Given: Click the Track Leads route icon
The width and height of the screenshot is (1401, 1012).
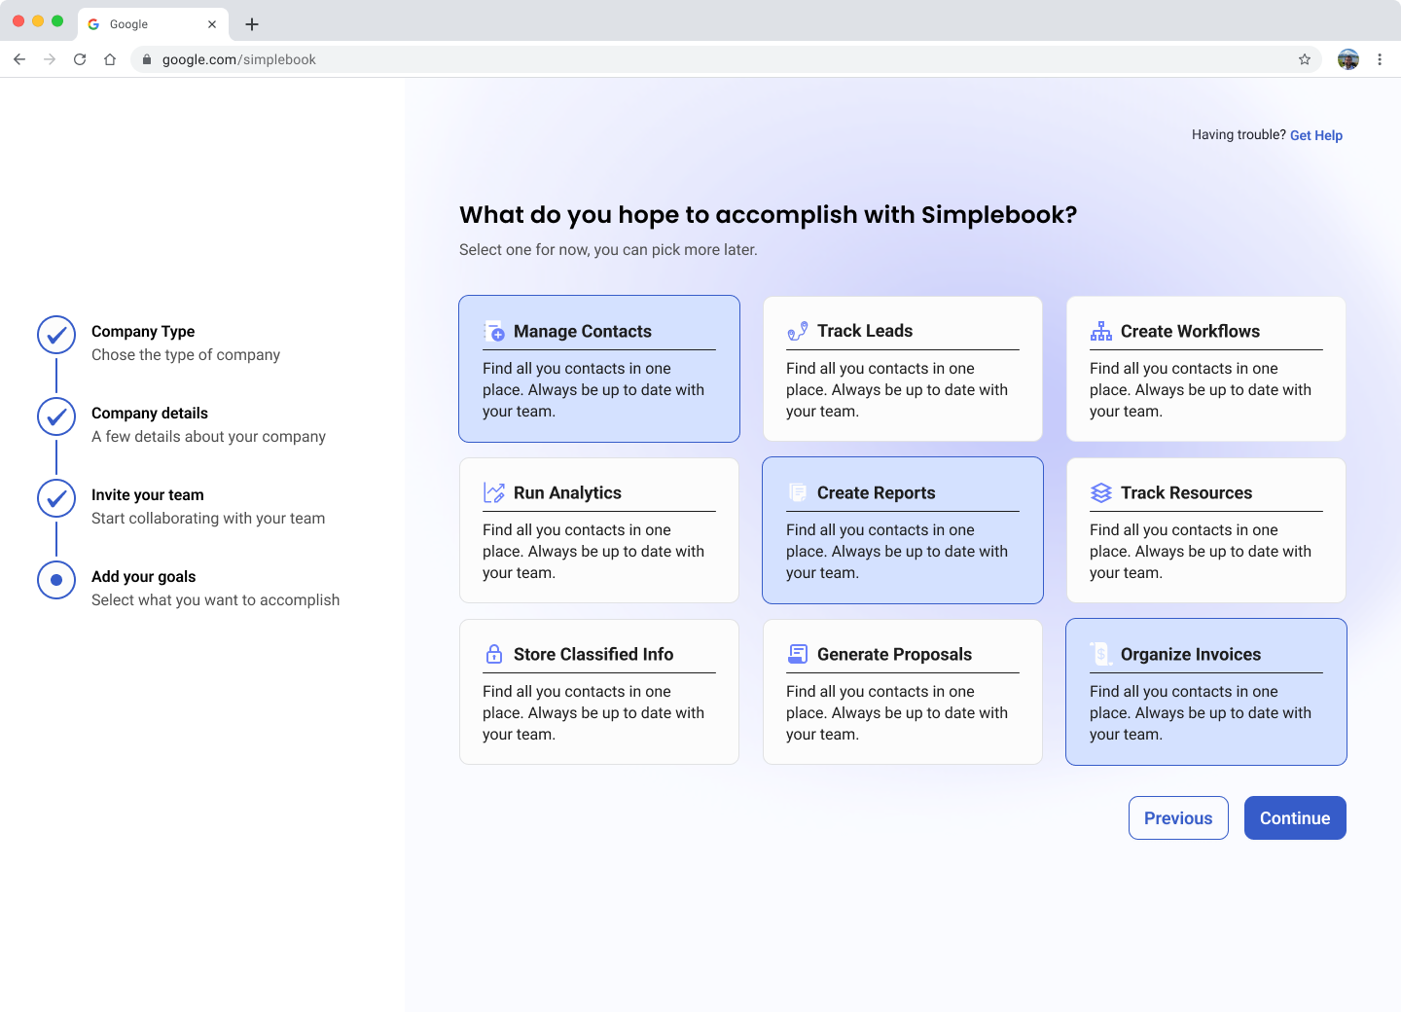Looking at the screenshot, I should pos(798,331).
